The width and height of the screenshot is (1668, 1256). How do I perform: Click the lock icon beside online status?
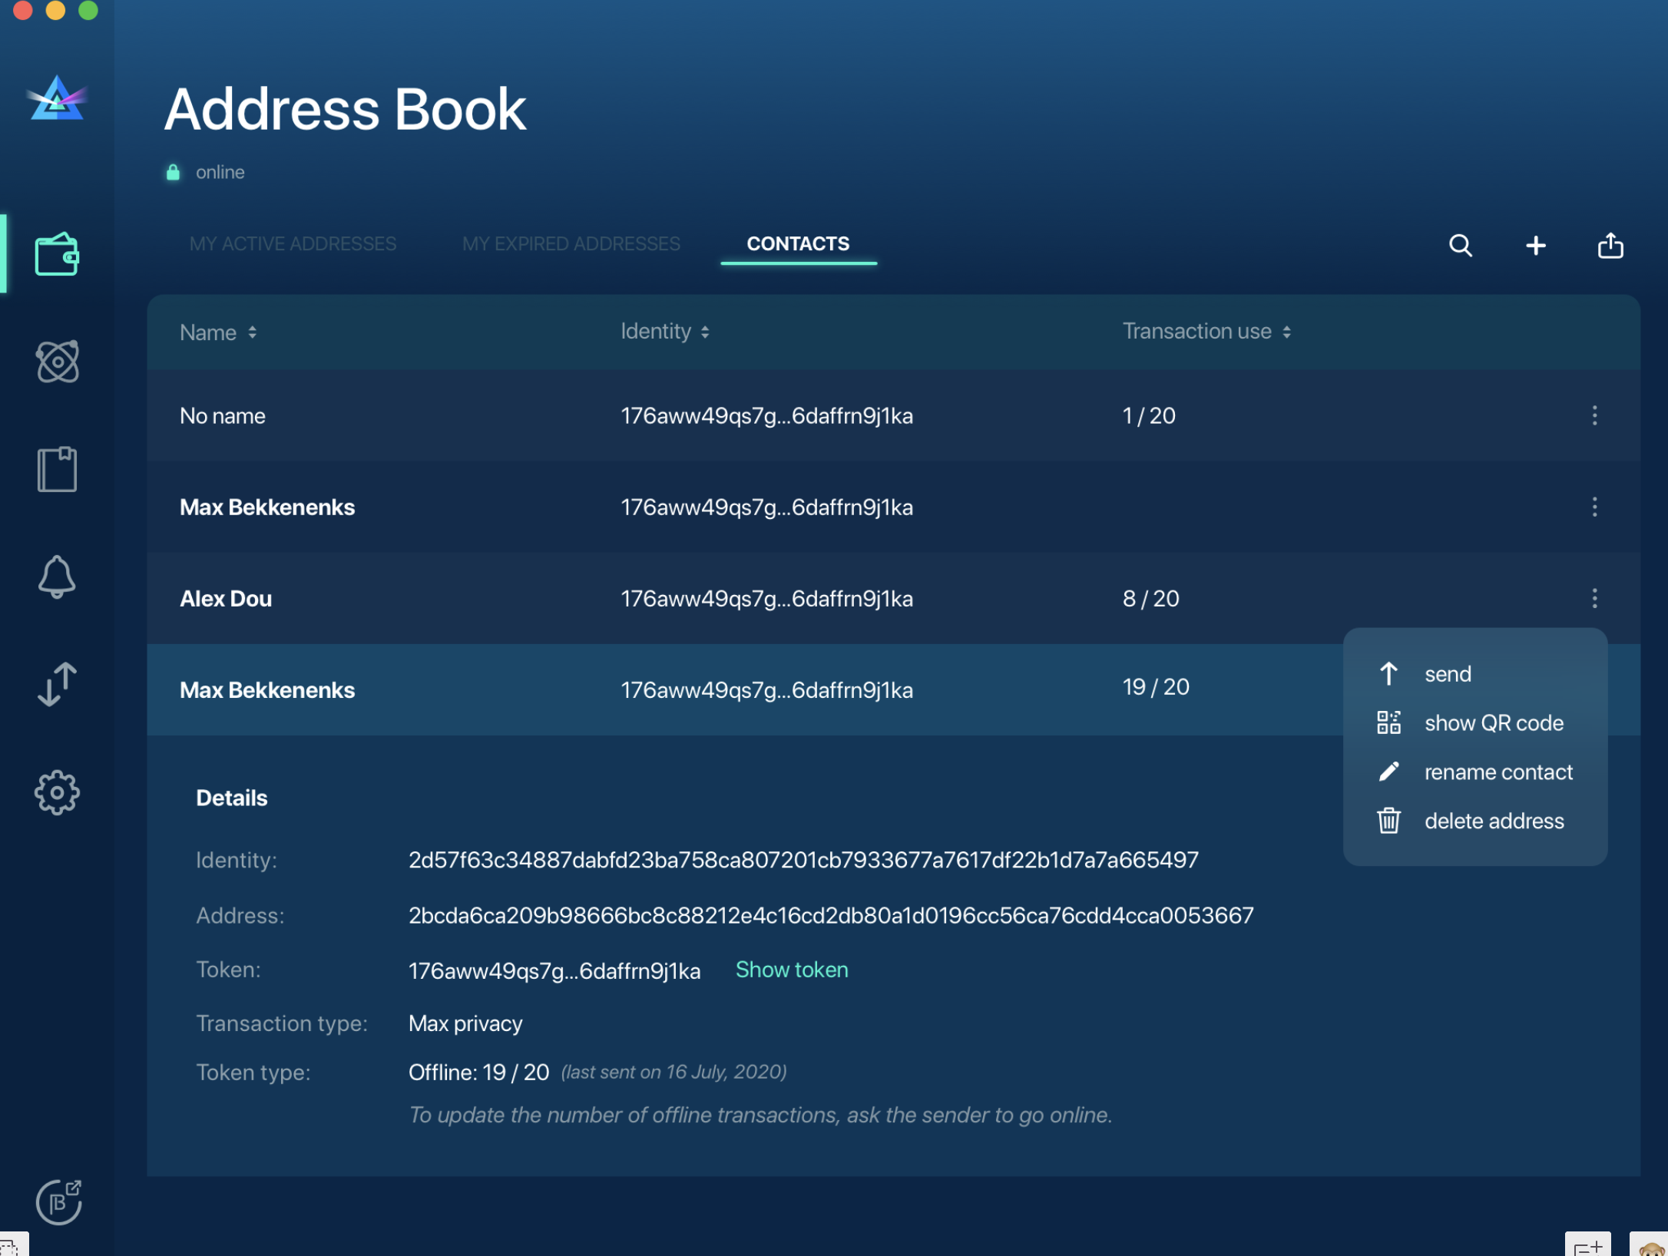[173, 170]
